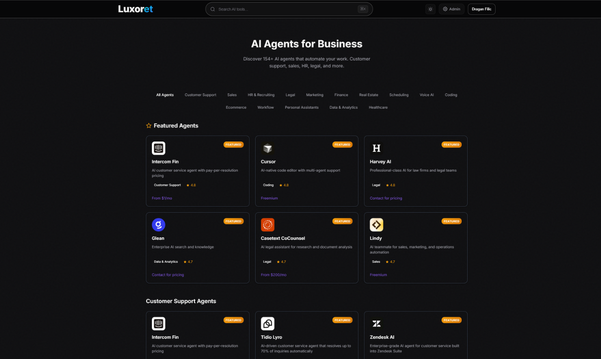601x359 pixels.
Task: Click the search magnifier icon
Action: click(212, 9)
